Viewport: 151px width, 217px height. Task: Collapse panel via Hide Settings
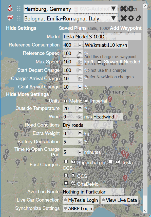pyautogui.click(x=21, y=28)
